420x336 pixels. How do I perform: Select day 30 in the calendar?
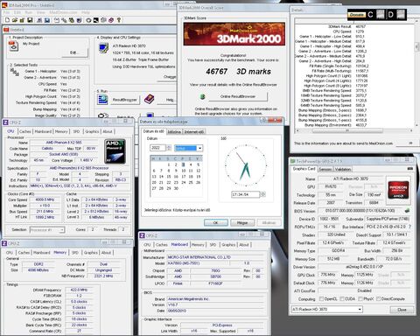coord(176,188)
